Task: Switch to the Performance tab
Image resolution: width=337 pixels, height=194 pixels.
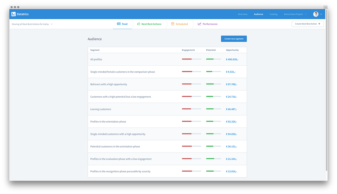Action: pyautogui.click(x=207, y=24)
